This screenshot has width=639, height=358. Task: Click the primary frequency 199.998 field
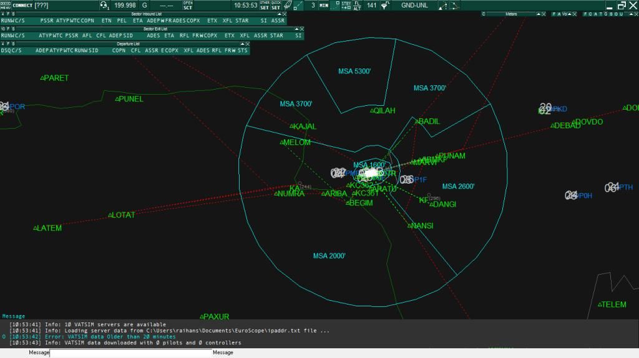point(125,6)
